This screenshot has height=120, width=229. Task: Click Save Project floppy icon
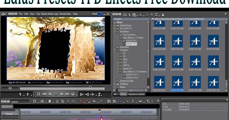click(x=50, y=101)
